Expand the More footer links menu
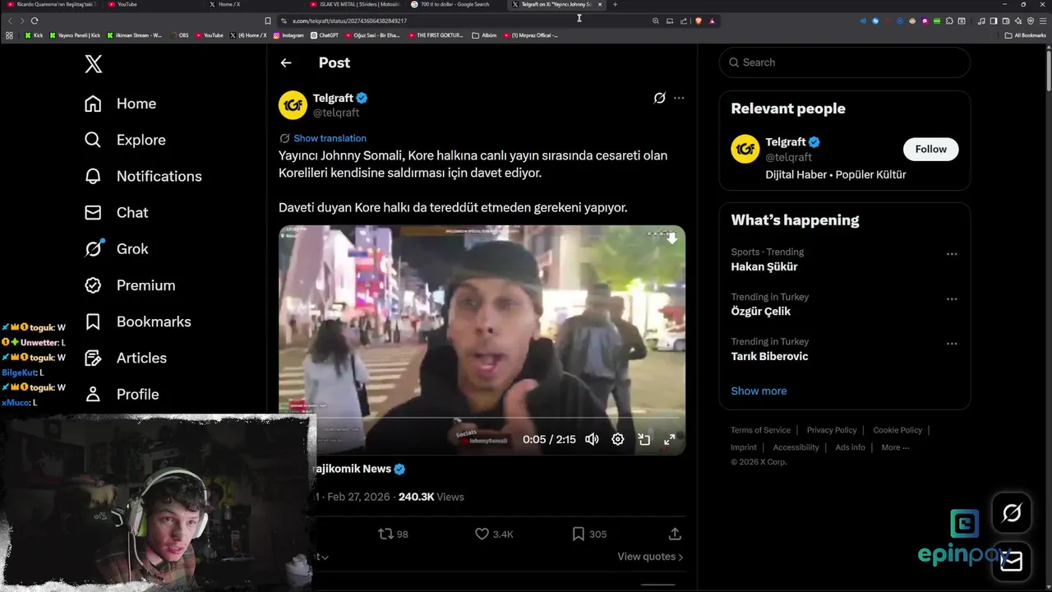 click(895, 447)
